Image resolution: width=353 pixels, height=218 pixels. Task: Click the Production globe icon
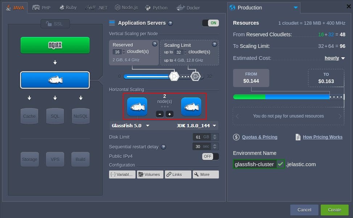point(232,8)
